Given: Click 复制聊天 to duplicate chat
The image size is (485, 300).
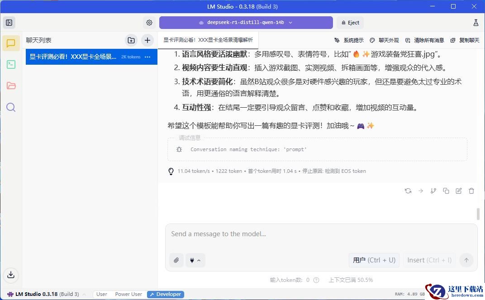Looking at the screenshot, I should (x=465, y=40).
